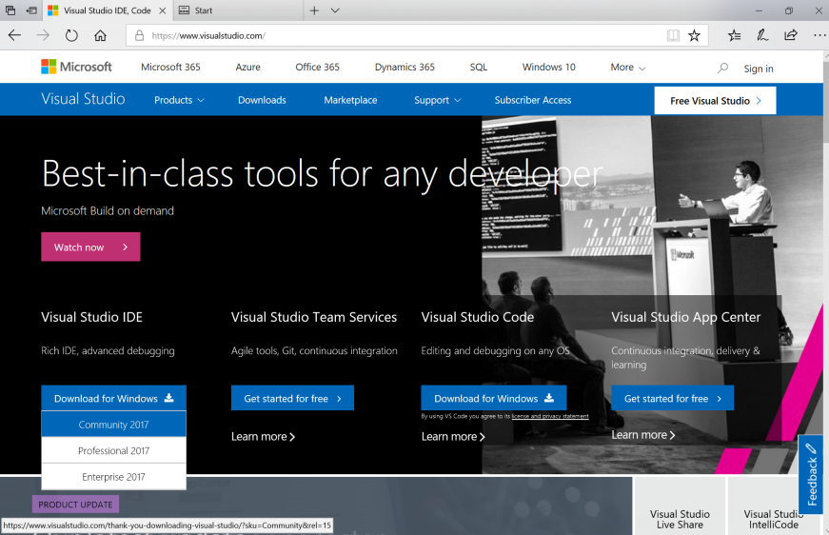Open Dynamics 365 navigation link
829x535 pixels.
pyautogui.click(x=405, y=68)
